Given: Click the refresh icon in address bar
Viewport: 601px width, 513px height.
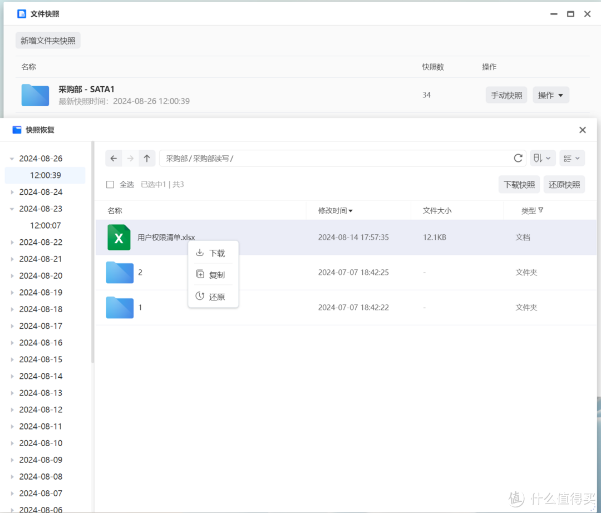Looking at the screenshot, I should click(518, 158).
